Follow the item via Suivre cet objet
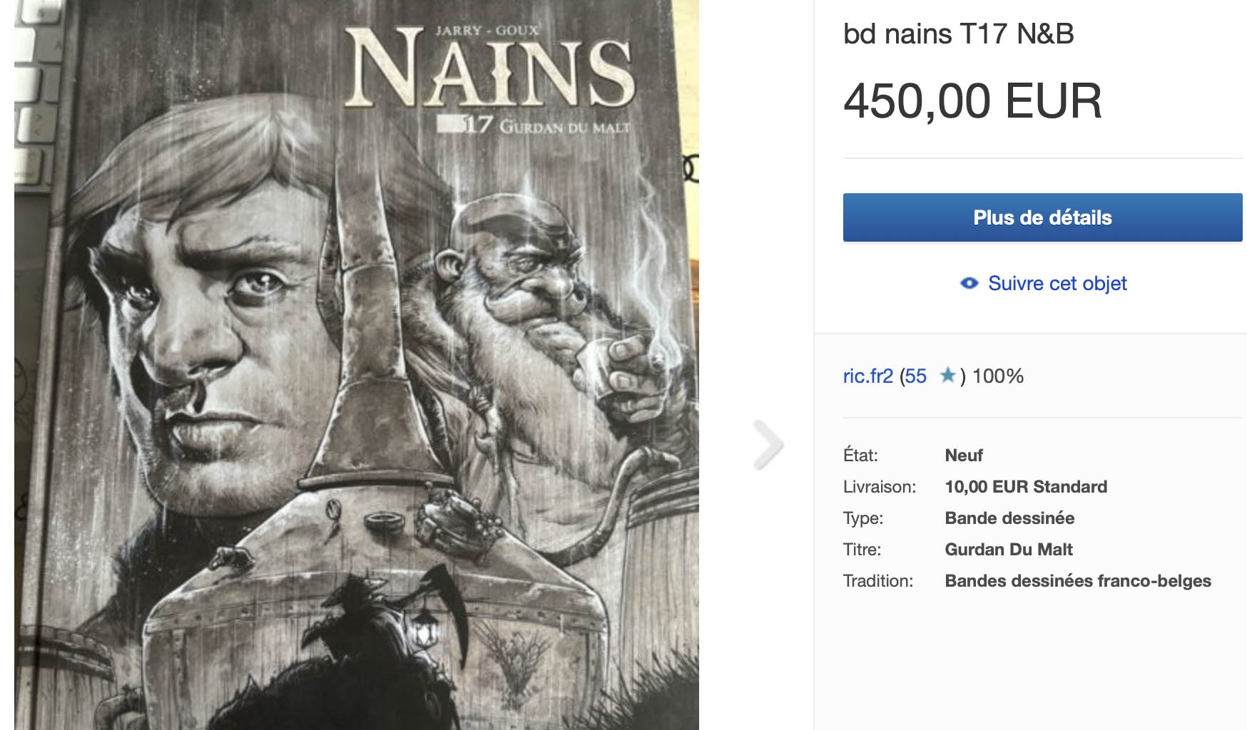Screen dimensions: 1247x730 [1057, 283]
